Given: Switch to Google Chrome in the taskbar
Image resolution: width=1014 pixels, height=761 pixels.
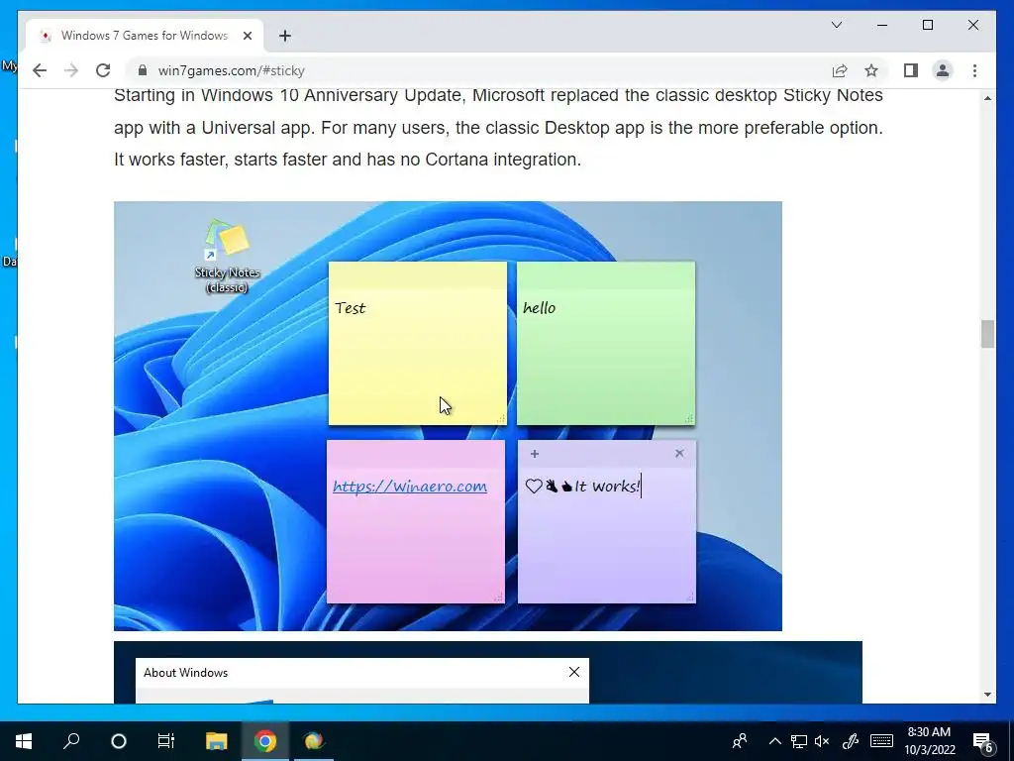Looking at the screenshot, I should coord(265,741).
